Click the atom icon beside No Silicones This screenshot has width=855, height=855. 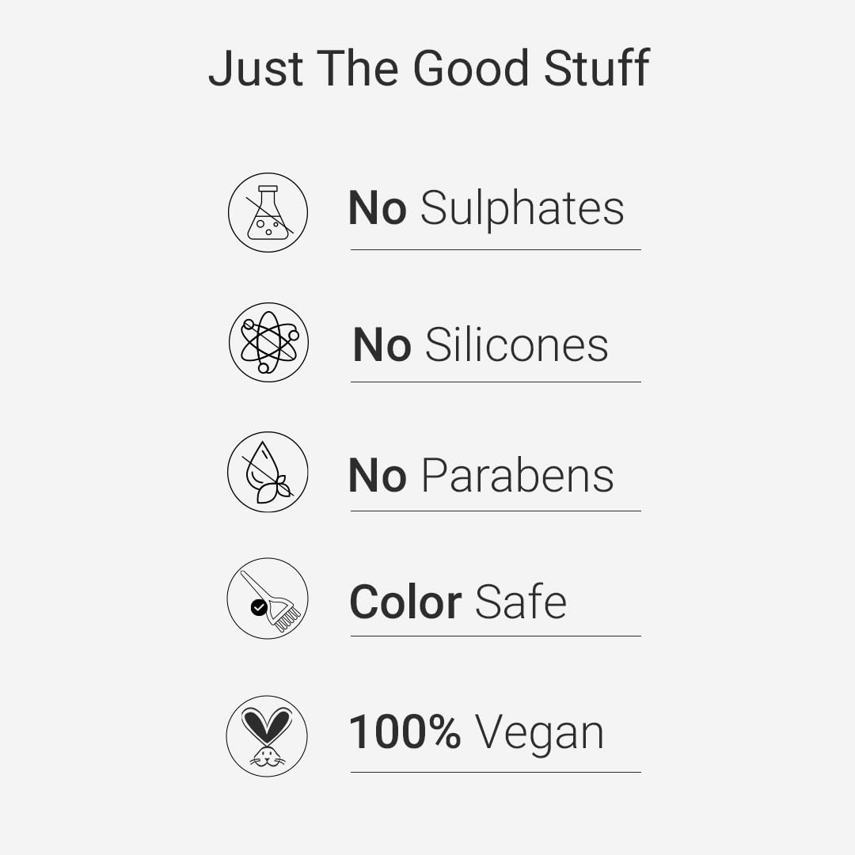click(268, 342)
